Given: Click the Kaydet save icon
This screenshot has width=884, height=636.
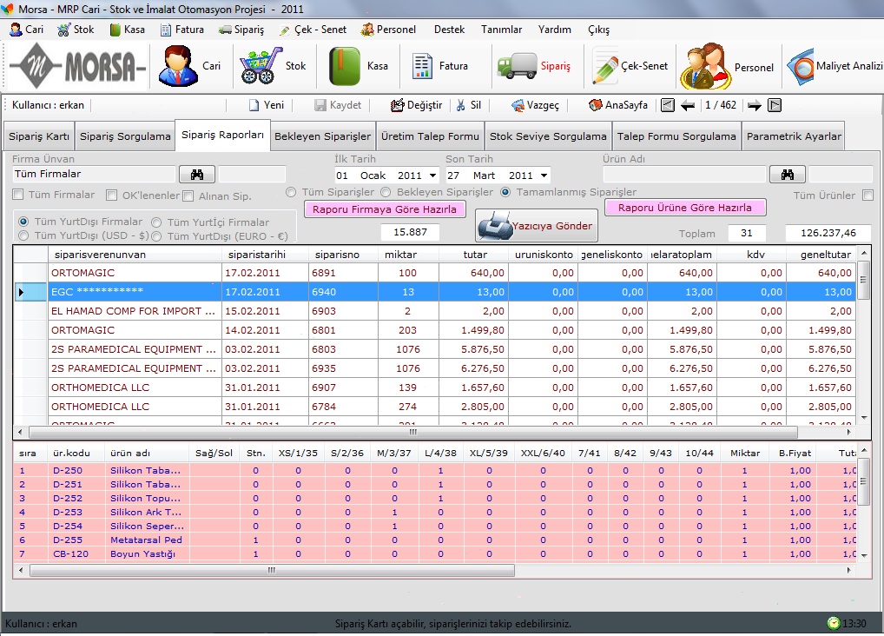Looking at the screenshot, I should pos(320,105).
